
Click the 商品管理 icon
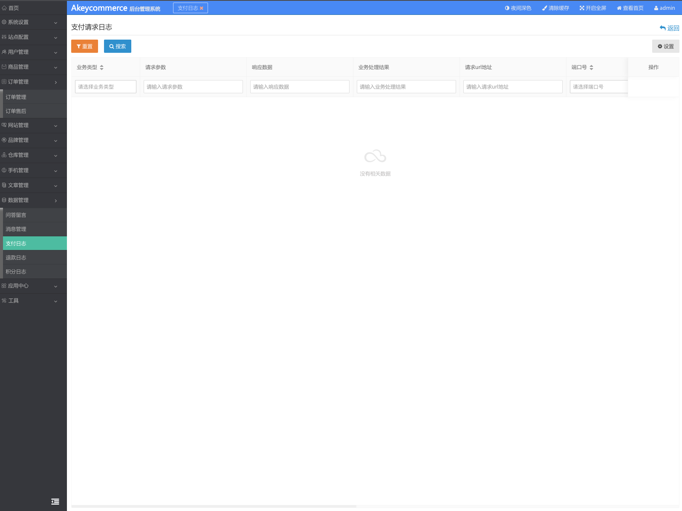[x=4, y=67]
